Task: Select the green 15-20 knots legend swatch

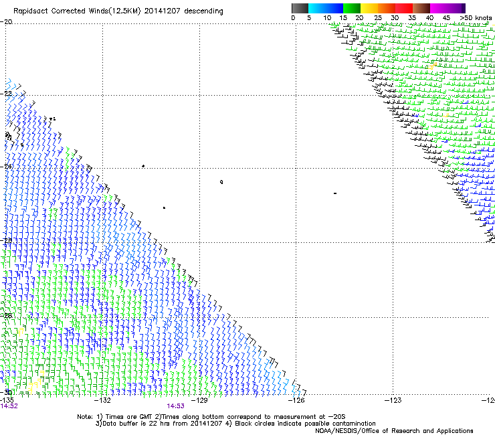Action: [352, 8]
